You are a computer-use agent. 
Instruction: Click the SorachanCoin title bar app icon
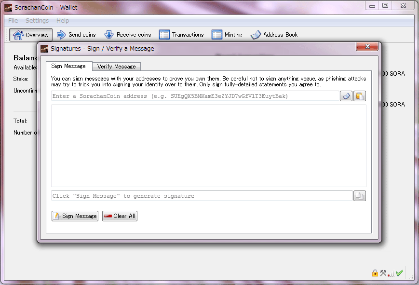(8, 8)
